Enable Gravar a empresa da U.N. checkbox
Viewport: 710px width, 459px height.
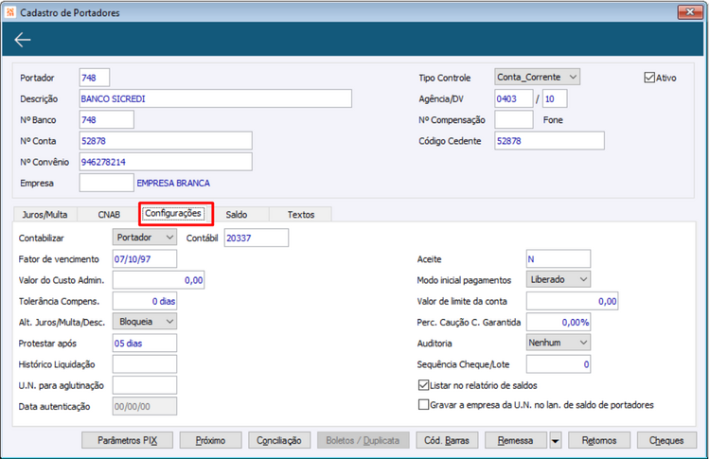pyautogui.click(x=423, y=405)
